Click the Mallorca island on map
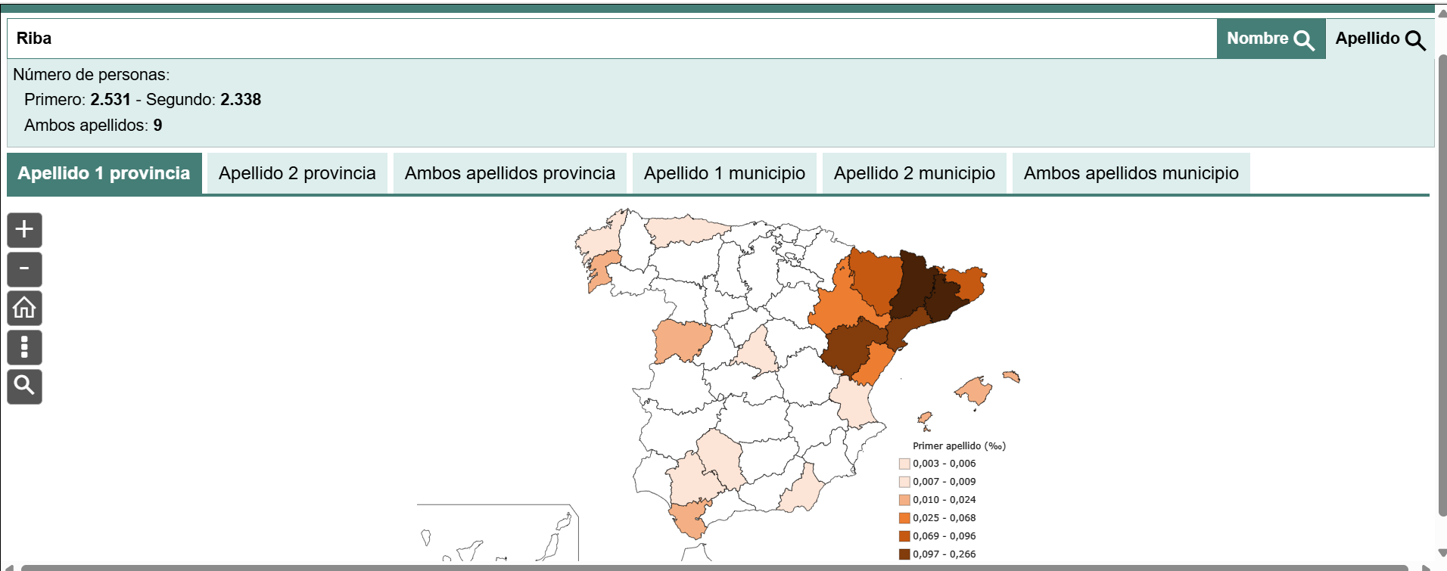 tap(975, 392)
